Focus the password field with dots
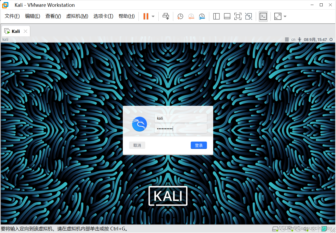336x233 pixels. 181,129
